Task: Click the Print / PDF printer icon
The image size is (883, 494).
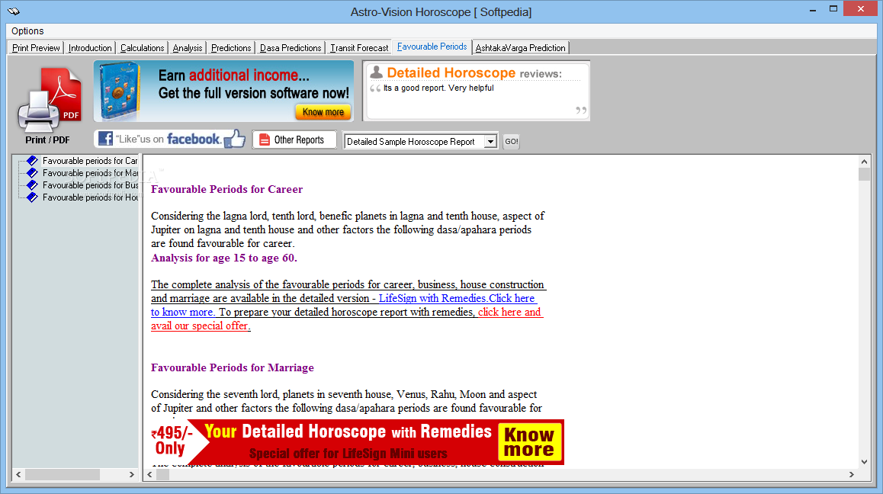Action: (x=49, y=101)
